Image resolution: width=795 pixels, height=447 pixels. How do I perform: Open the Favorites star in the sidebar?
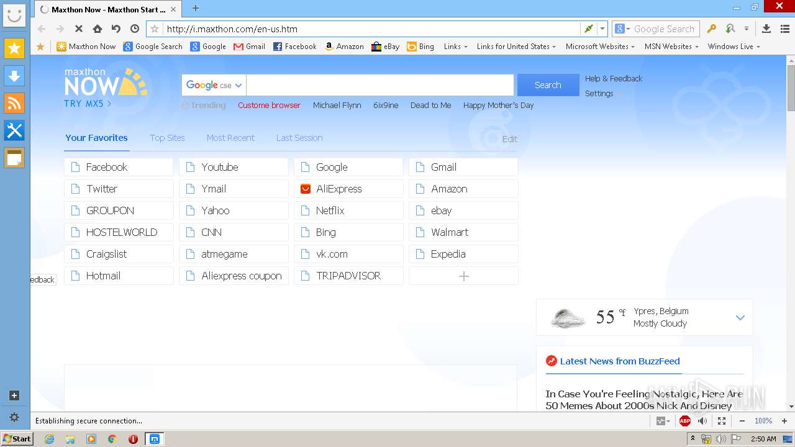[x=14, y=48]
